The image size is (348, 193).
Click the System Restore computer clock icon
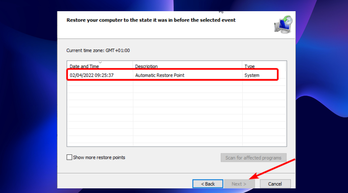(x=283, y=25)
